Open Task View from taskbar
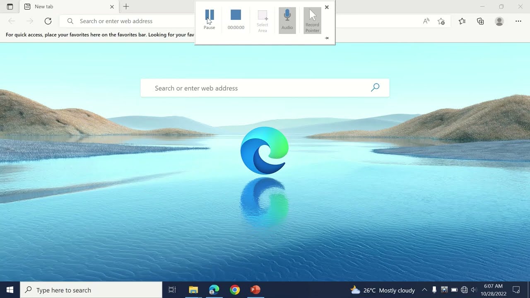Viewport: 530px width, 298px height. click(x=172, y=290)
